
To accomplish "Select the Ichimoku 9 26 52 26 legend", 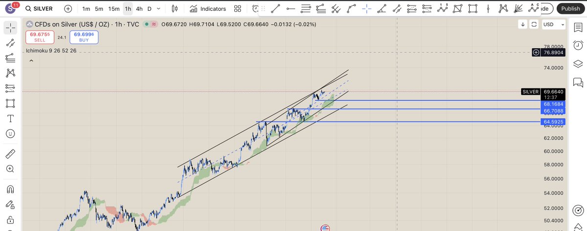I will 51,50.
